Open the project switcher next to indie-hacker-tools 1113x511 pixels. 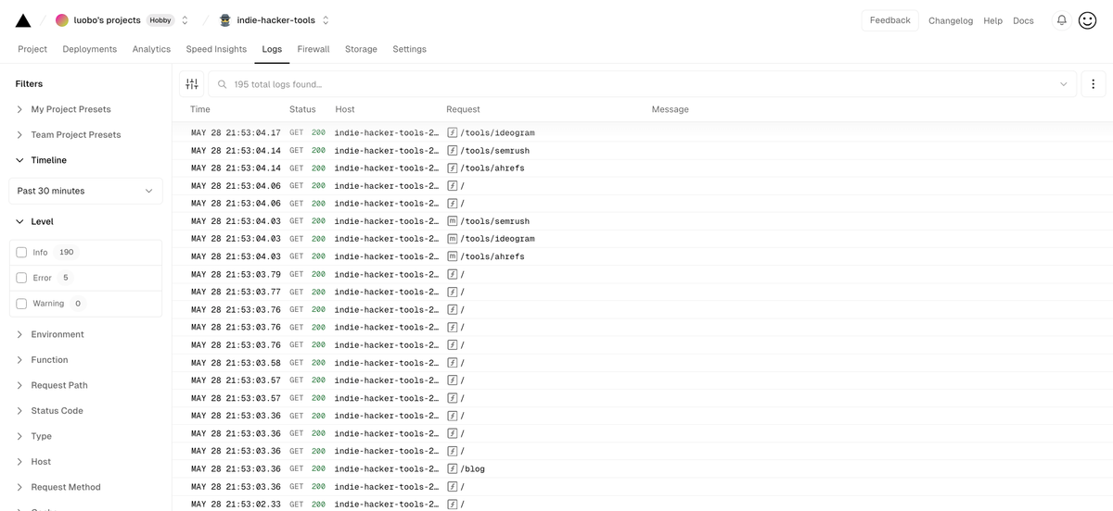pyautogui.click(x=326, y=20)
